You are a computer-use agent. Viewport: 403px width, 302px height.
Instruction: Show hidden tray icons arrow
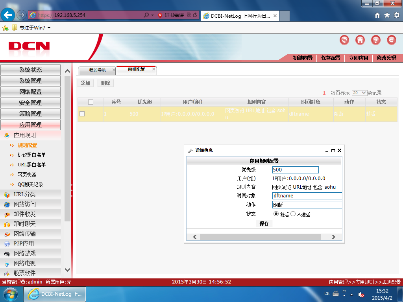pos(351,295)
